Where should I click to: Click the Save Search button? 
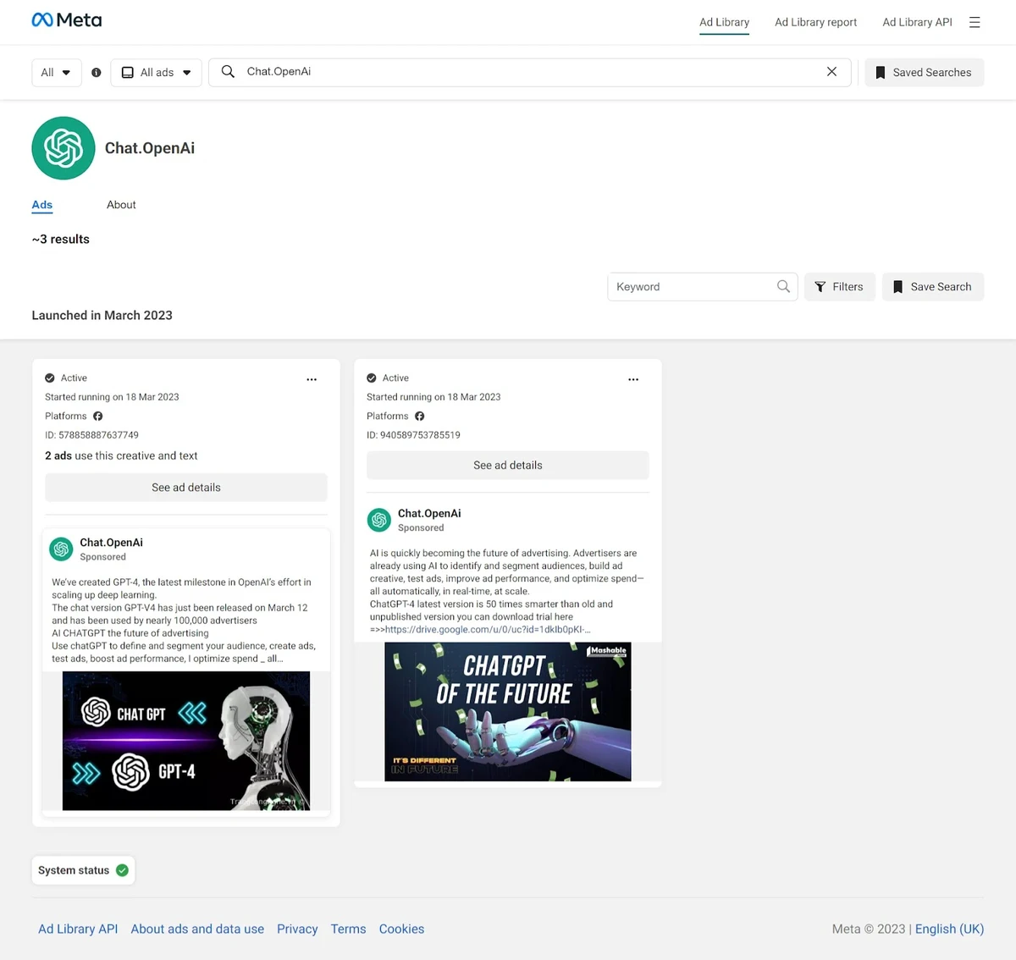coord(932,287)
